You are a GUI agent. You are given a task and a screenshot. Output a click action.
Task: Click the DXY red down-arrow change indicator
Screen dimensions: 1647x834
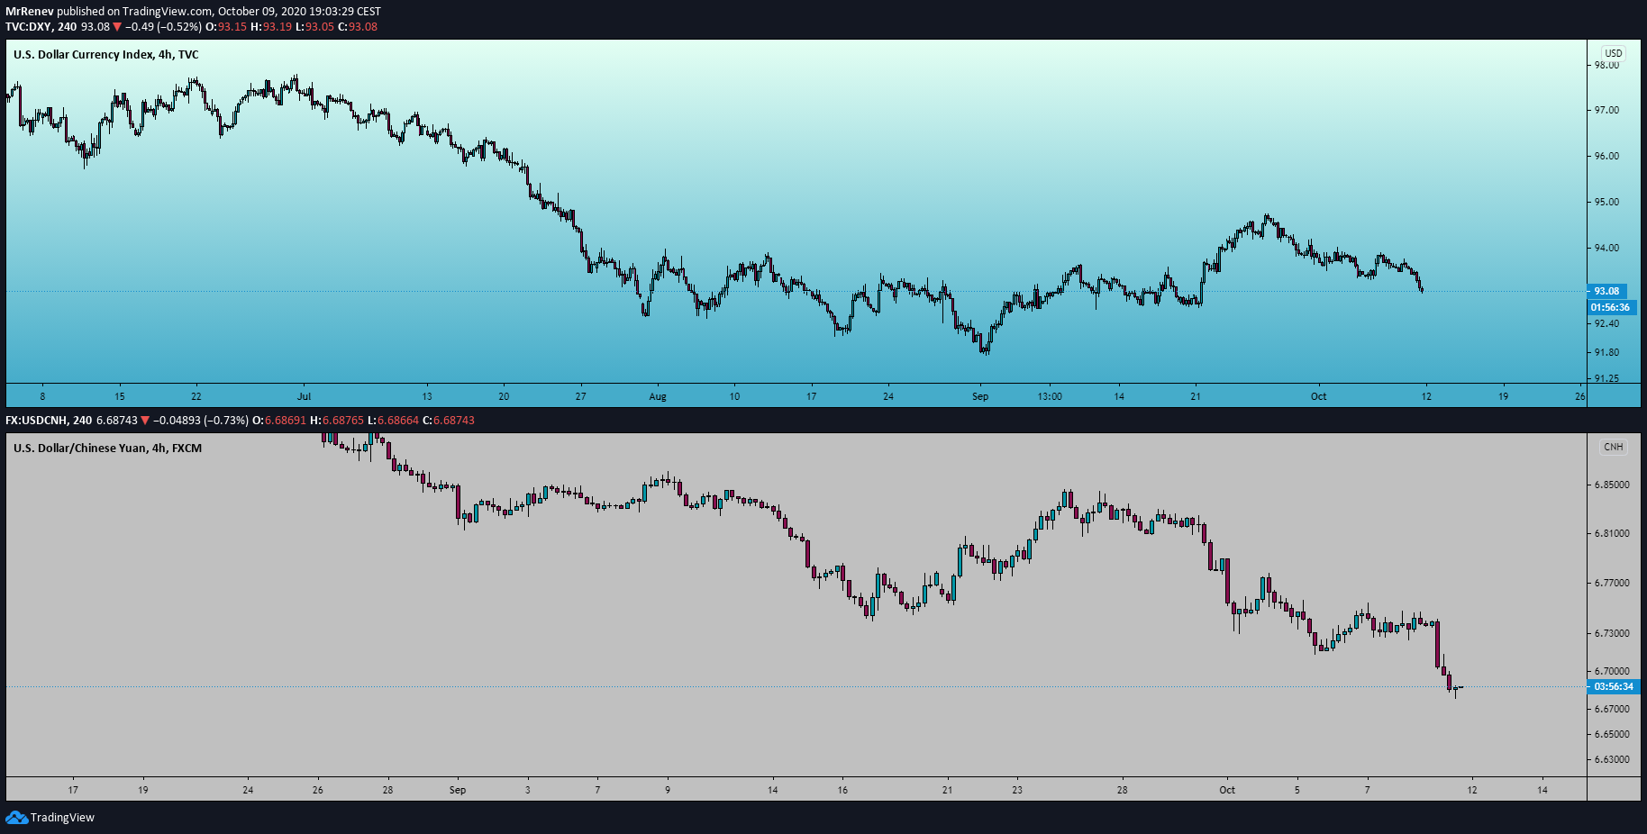click(117, 27)
